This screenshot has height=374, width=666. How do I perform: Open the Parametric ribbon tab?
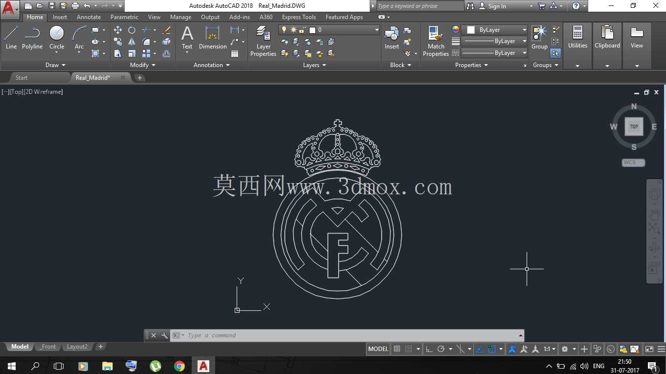[124, 17]
